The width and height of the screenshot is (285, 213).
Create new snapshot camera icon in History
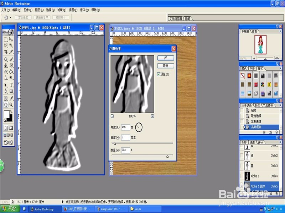pos(270,132)
